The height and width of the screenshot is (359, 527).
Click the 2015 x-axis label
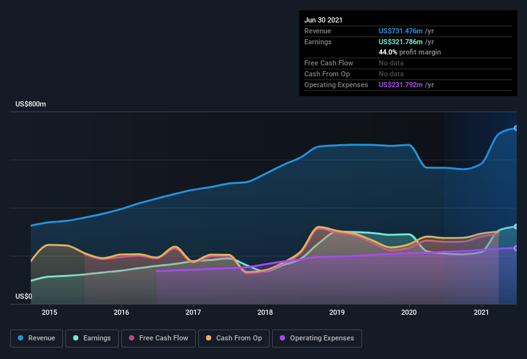pos(49,312)
